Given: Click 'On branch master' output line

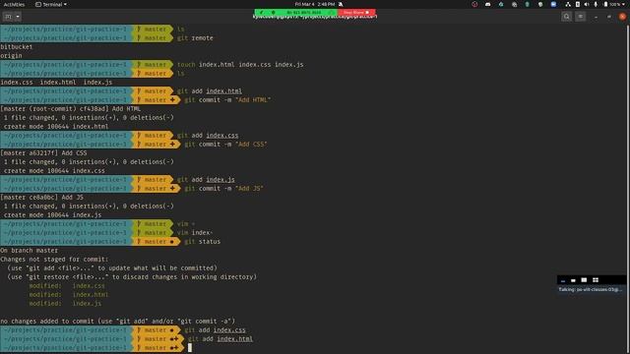Looking at the screenshot, I should [x=30, y=250].
